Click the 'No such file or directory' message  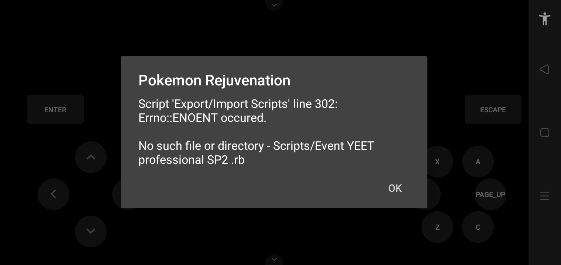(x=256, y=153)
